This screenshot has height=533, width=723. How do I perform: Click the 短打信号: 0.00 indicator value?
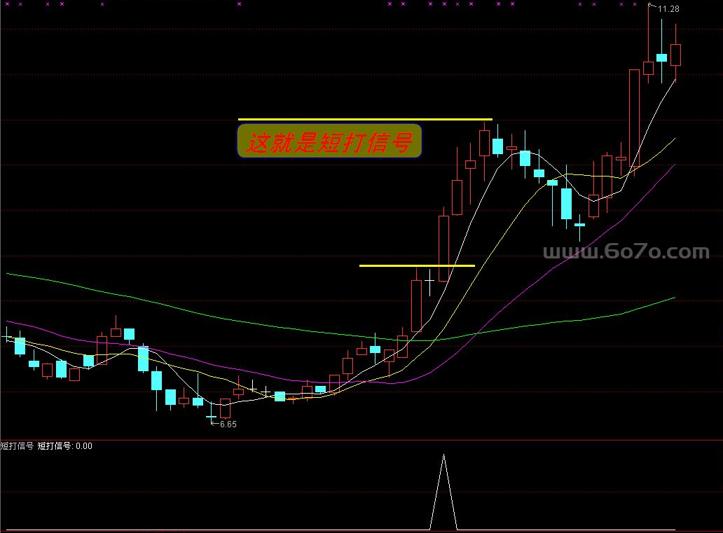point(64,445)
